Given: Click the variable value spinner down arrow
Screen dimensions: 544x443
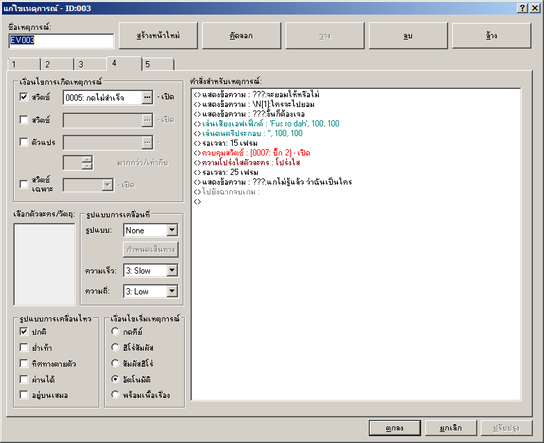Looking at the screenshot, I should (x=88, y=166).
